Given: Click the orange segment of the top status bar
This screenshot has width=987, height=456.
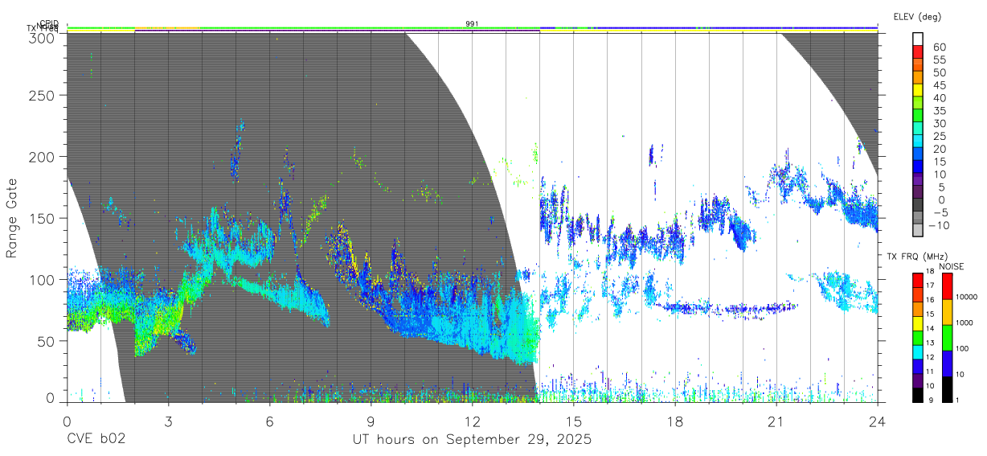Looking at the screenshot, I should click(167, 28).
